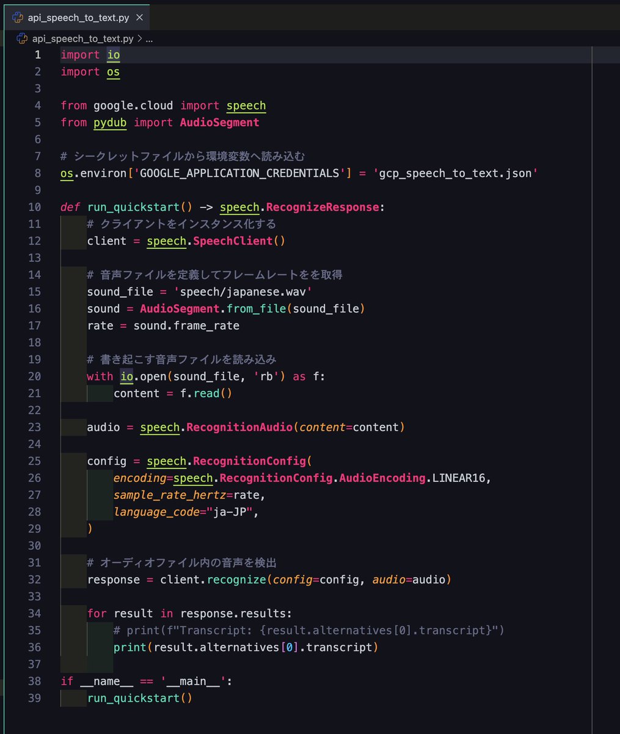Click the Python icon on the api_speech_to_text.py tab
This screenshot has width=620, height=734.
(16, 18)
